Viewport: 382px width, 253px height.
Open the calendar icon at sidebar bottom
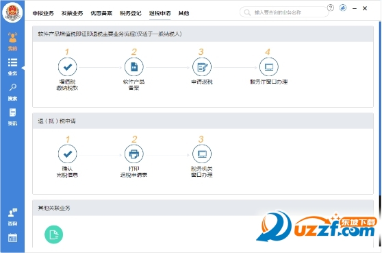pyautogui.click(x=12, y=238)
